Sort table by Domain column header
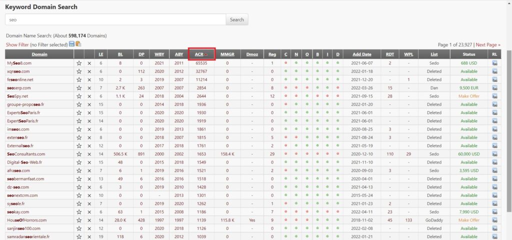512x240 pixels. pos(39,54)
